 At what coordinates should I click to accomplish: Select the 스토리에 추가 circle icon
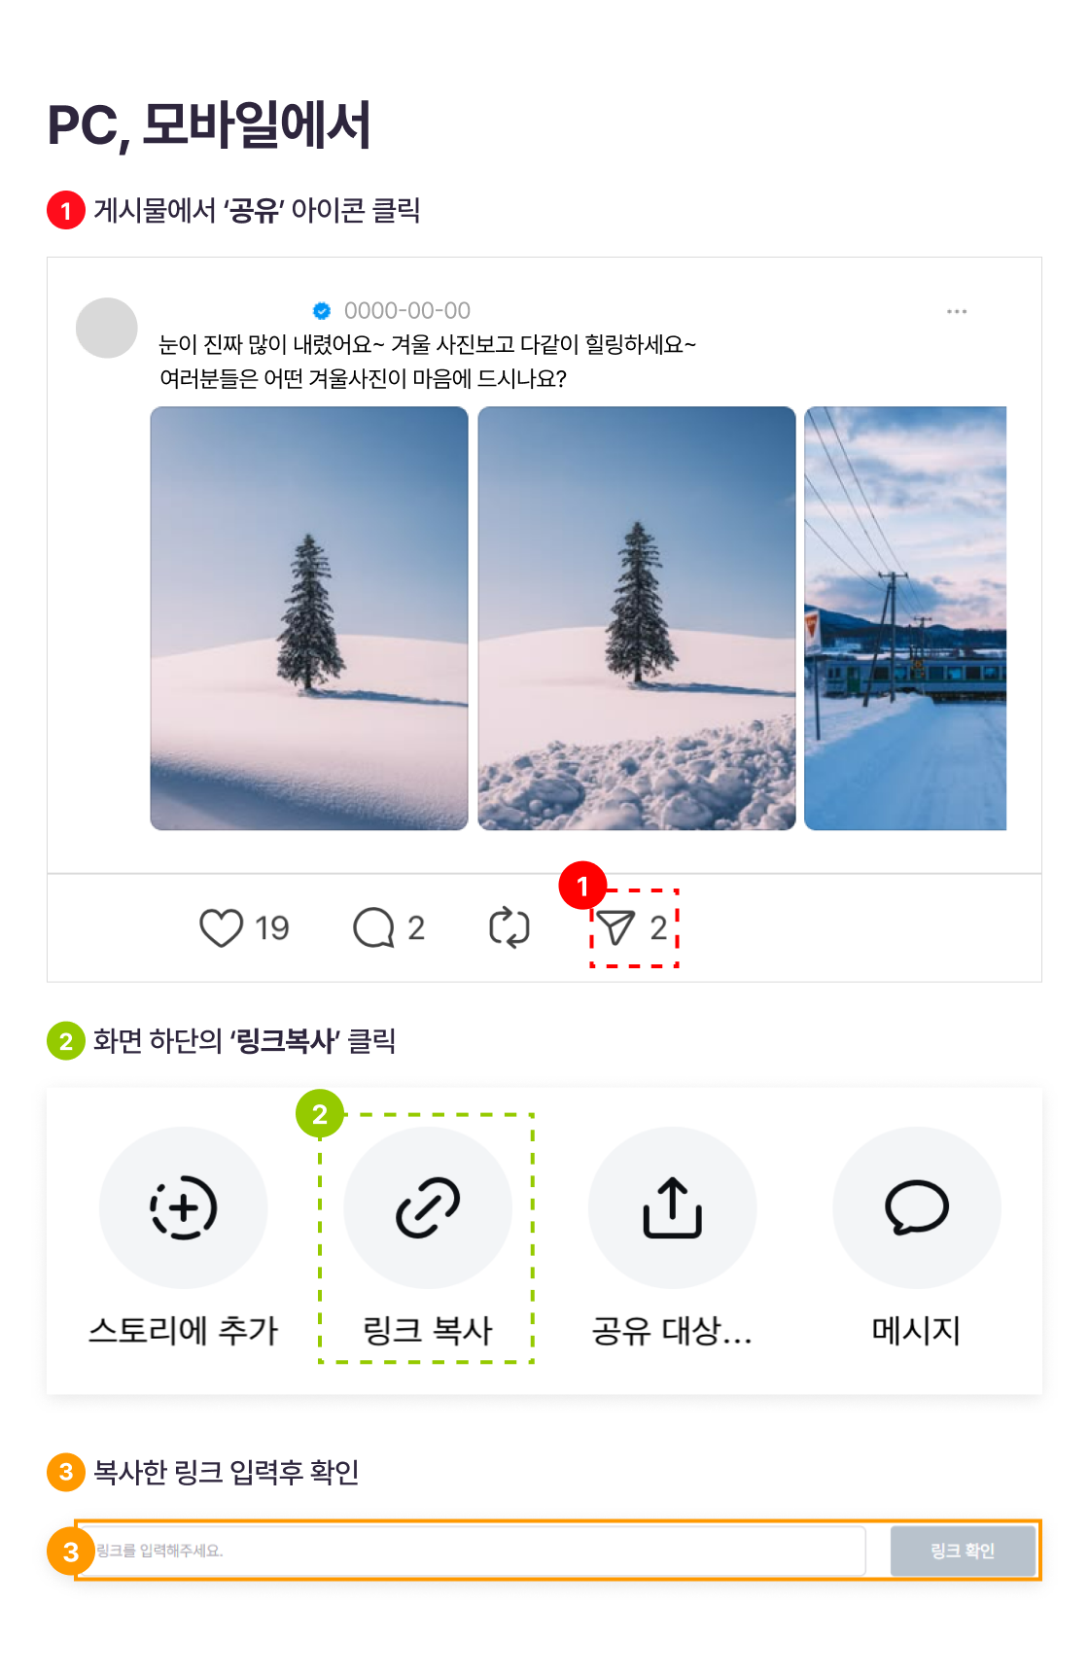(x=184, y=1207)
